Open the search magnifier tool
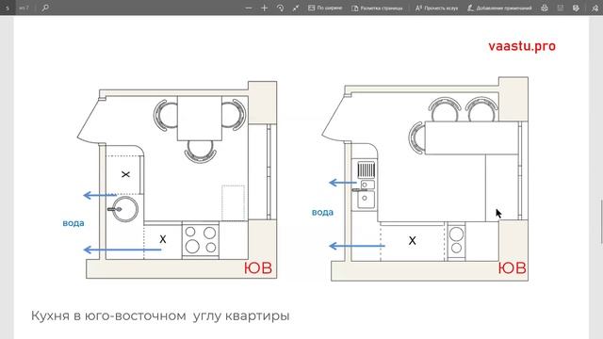 (x=45, y=8)
